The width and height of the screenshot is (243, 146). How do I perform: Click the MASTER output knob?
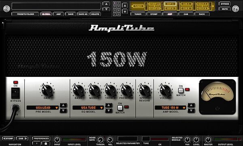(208, 140)
